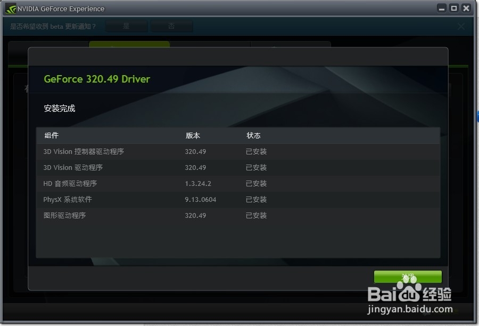Click the GeForce 320.49 Driver heading
The image size is (479, 326).
97,79
